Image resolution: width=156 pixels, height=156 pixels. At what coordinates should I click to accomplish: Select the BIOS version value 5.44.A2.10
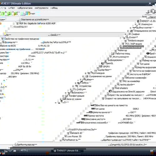(x=44, y=46)
